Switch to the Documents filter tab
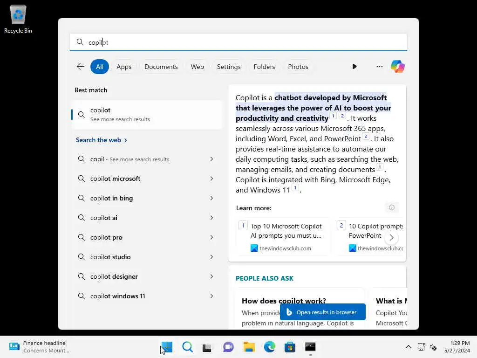This screenshot has width=477, height=358. [x=161, y=67]
